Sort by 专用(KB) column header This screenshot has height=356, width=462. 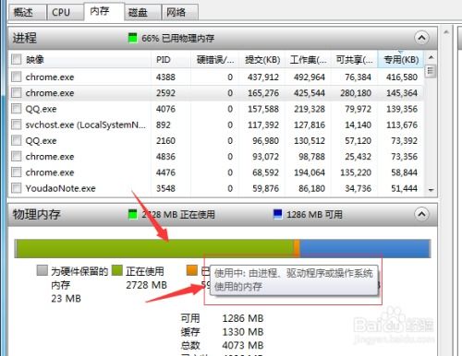click(401, 59)
